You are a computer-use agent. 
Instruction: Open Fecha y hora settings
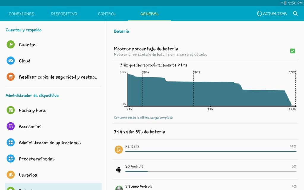(53, 110)
